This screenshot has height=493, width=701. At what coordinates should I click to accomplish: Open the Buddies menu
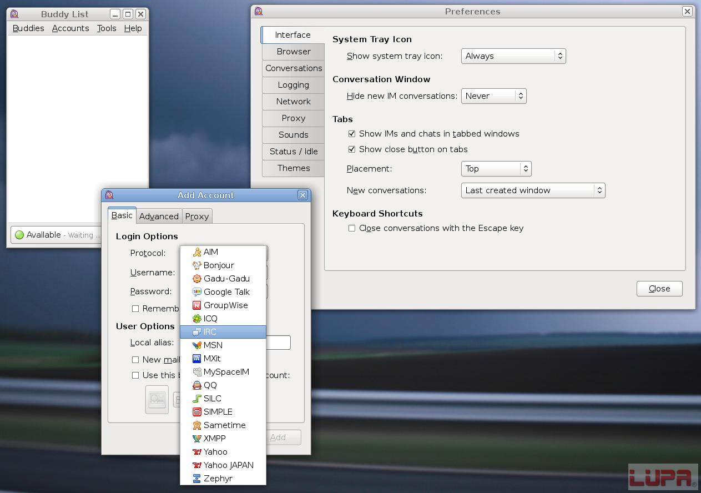click(x=28, y=28)
